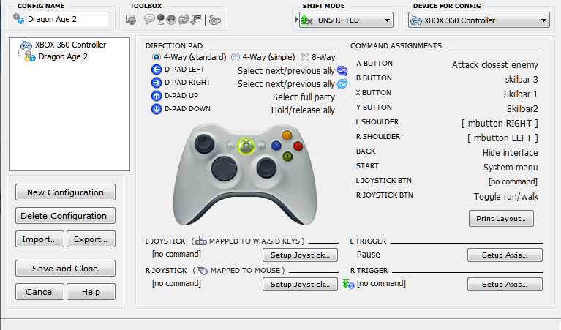Select the 4-Way (simple) radio button
This screenshot has width=561, height=330.
(x=236, y=57)
